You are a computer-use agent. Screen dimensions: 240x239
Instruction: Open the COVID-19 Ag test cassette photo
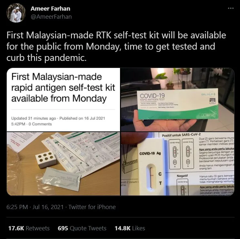click(x=177, y=164)
